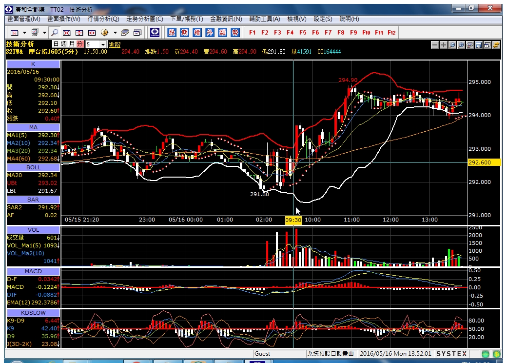Click the 09:30 highlighted time axis marker
The width and height of the screenshot is (507, 363).
click(293, 220)
